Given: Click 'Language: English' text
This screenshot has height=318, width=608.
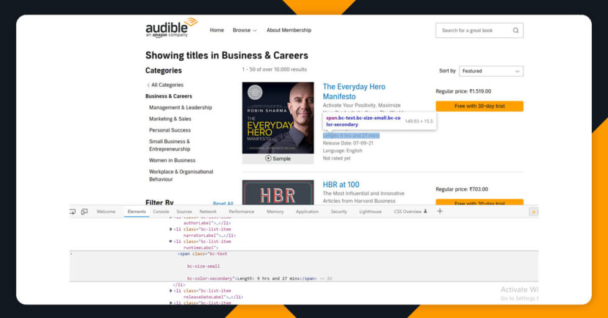Looking at the screenshot, I should [x=342, y=151].
